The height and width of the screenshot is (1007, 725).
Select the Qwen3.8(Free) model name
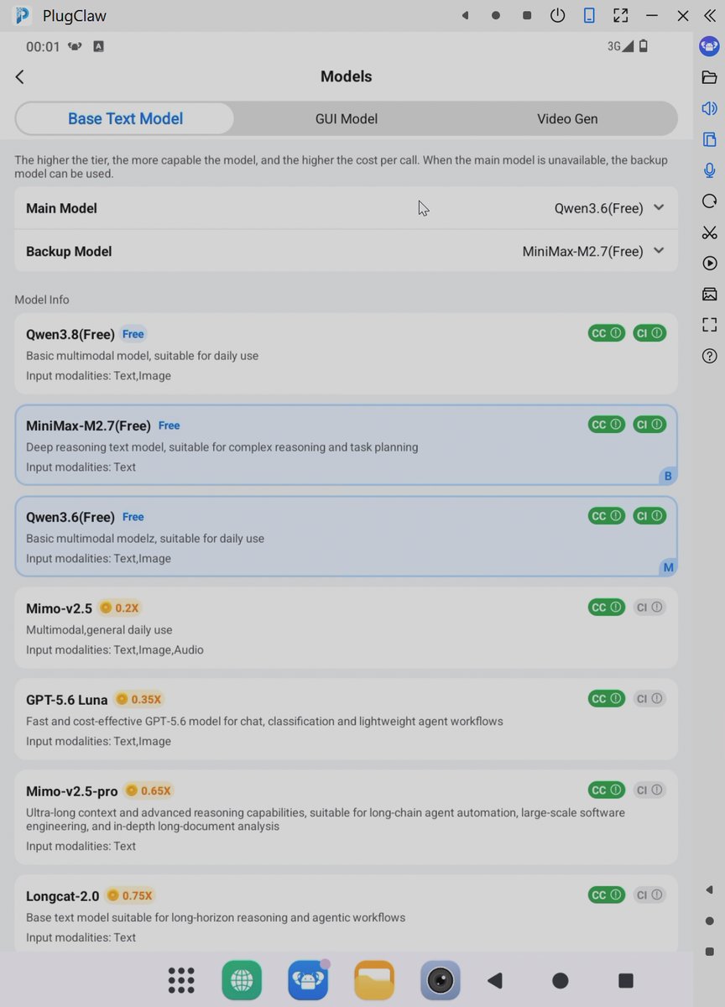pos(70,334)
